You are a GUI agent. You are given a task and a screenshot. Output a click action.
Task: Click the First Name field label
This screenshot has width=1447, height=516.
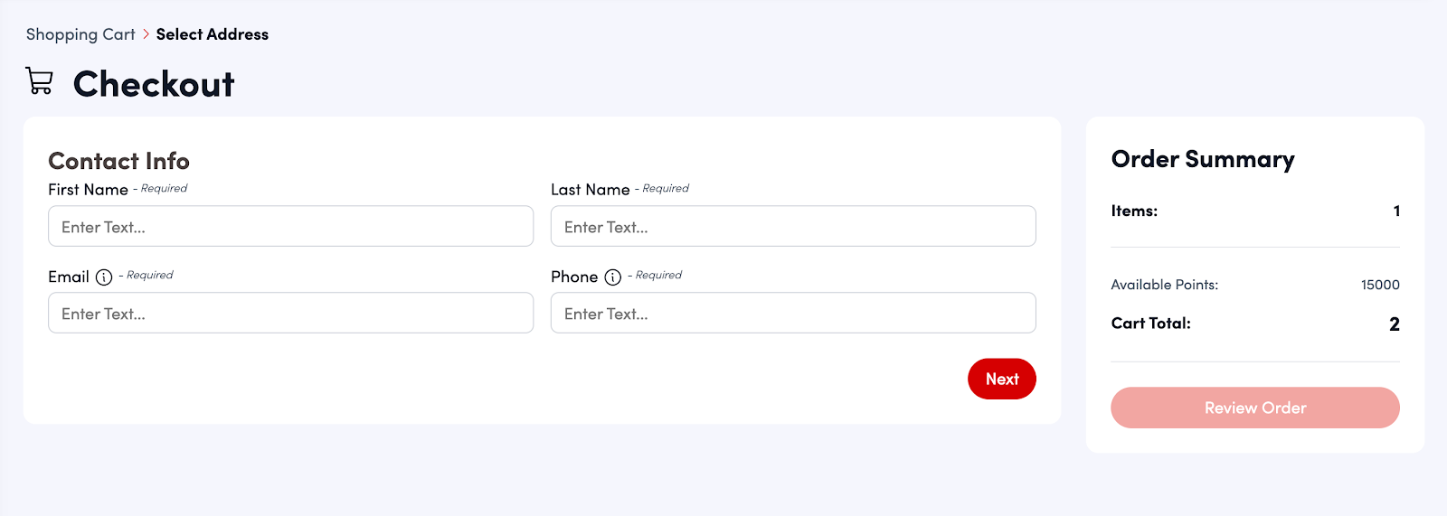[x=88, y=190]
